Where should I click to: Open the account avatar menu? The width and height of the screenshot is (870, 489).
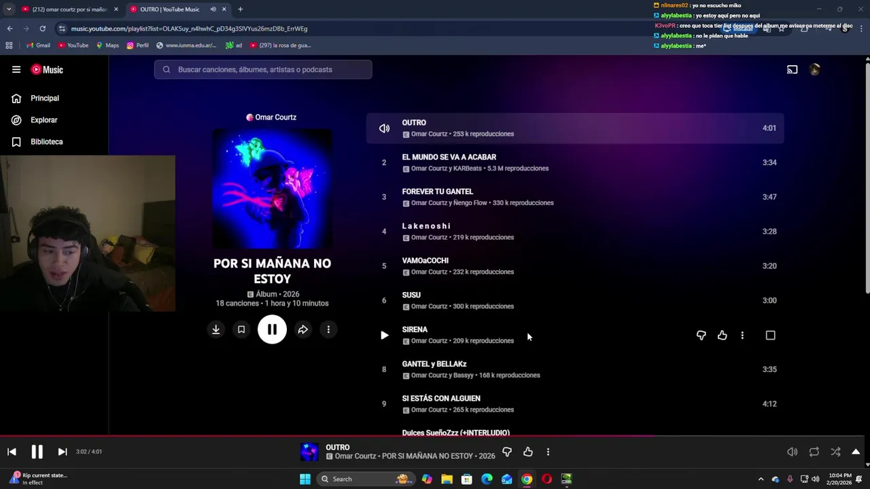click(x=815, y=69)
